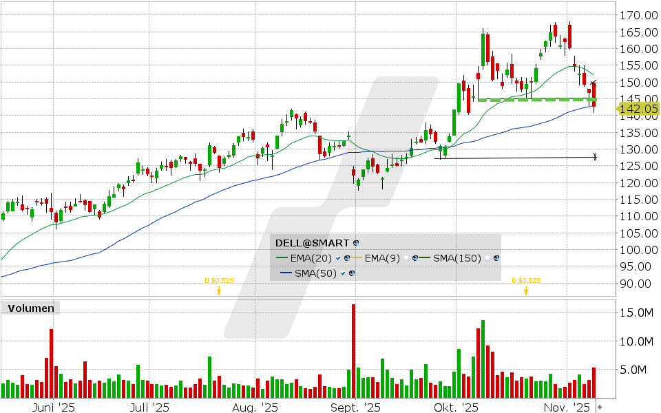
Task: Enable the EMA(9) indicator checkbox
Action: [406, 258]
